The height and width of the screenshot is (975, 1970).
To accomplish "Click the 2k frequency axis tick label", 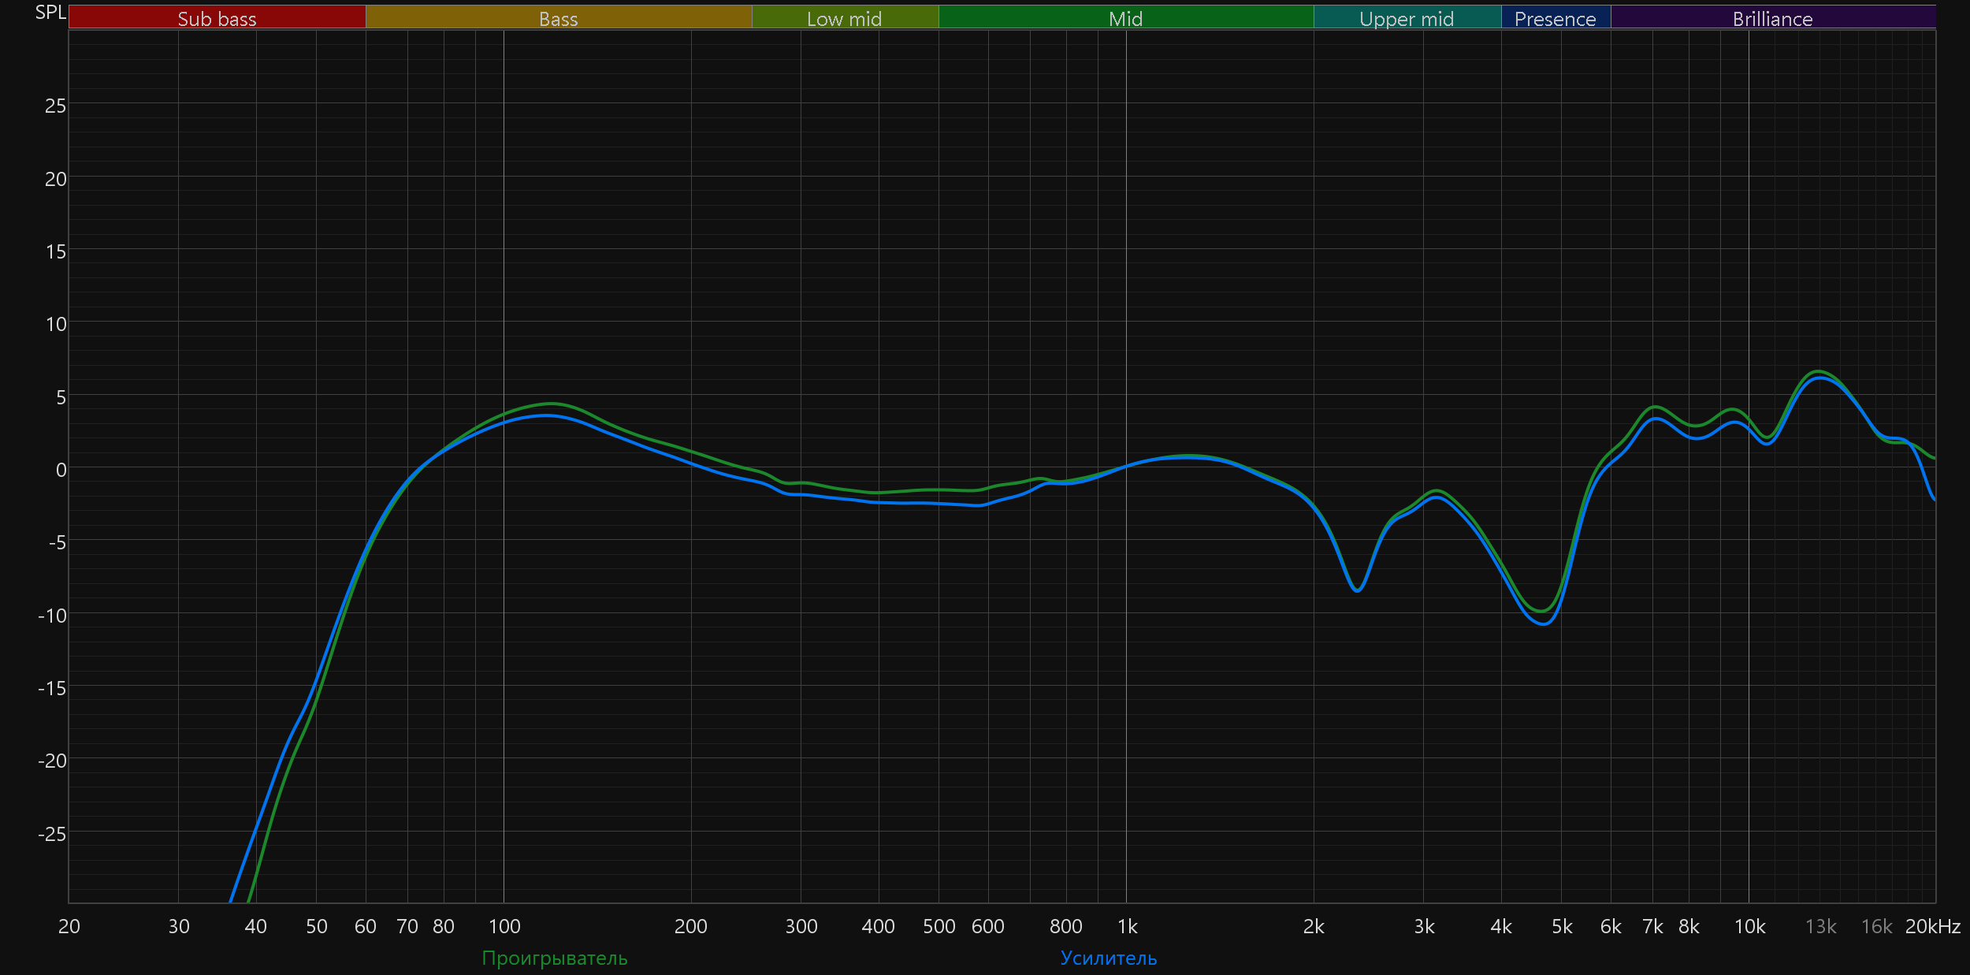I will 1314,926.
